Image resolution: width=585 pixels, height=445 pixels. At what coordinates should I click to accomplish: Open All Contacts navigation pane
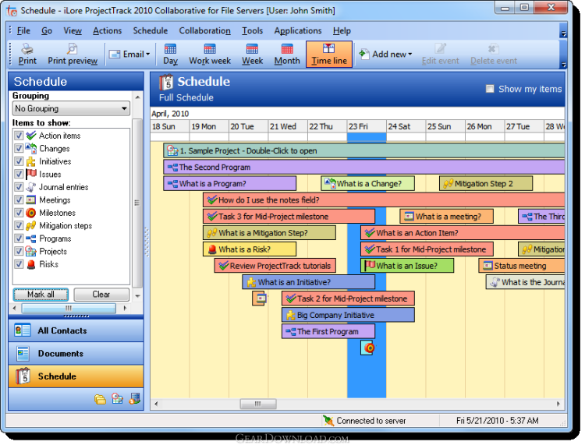tap(76, 330)
